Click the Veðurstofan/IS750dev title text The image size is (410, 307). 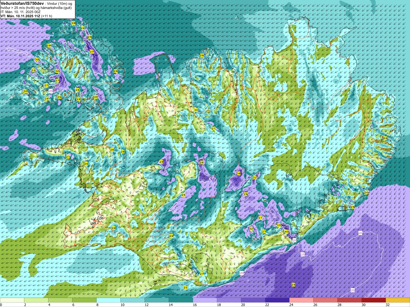(22, 3)
